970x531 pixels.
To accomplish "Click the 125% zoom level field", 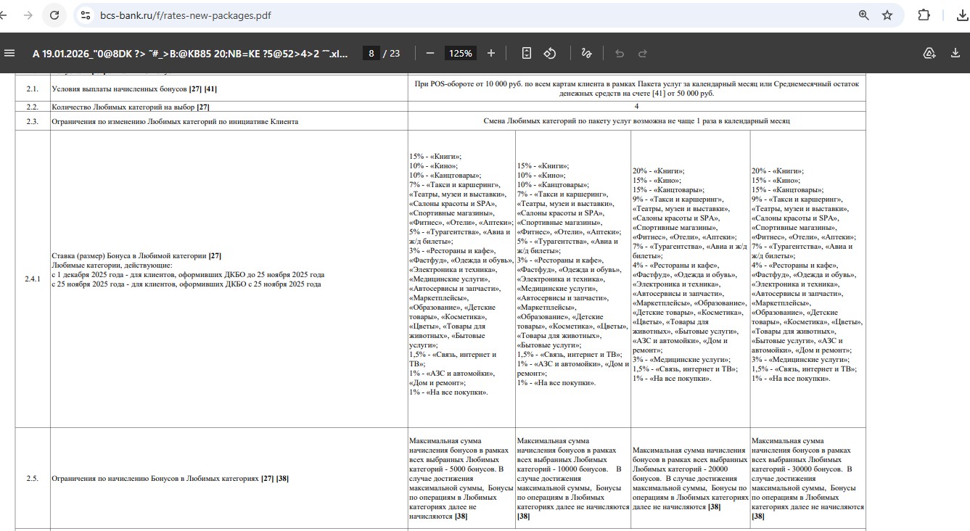I will coord(460,53).
